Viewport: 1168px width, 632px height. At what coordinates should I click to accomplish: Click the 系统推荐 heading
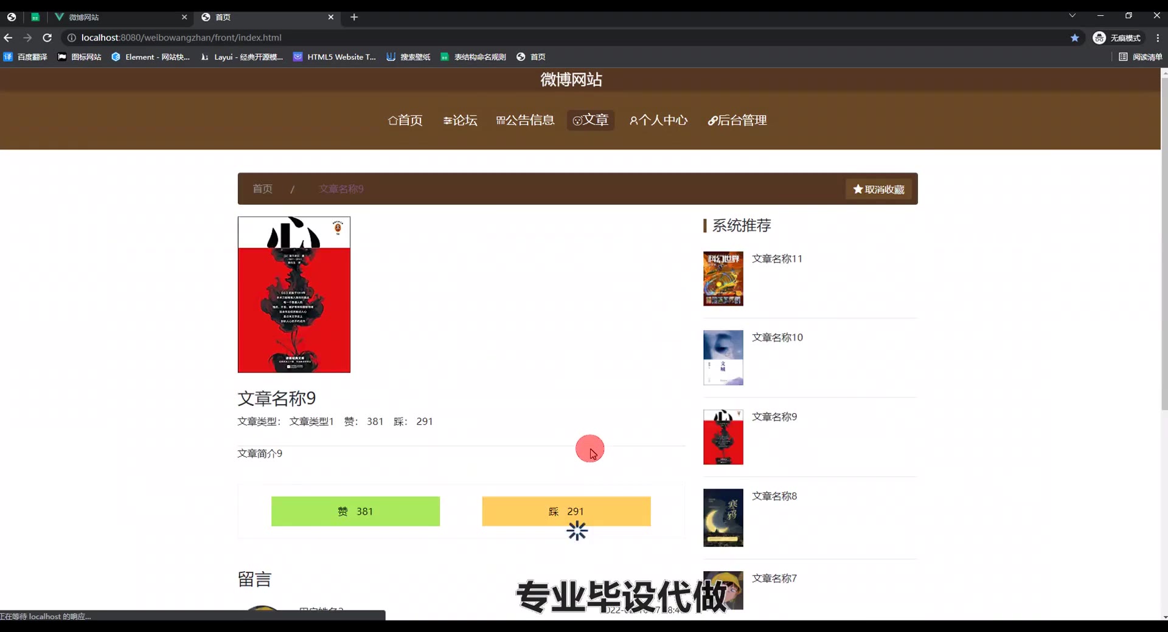coord(742,225)
